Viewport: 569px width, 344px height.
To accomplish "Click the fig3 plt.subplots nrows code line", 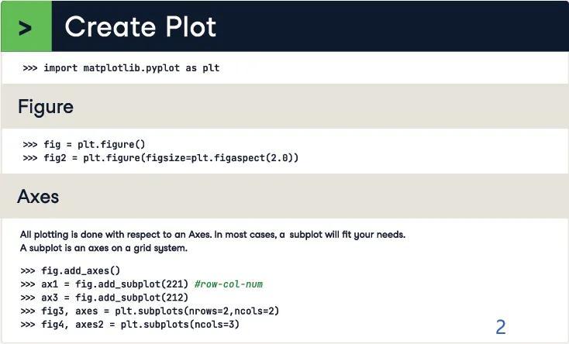I will point(160,311).
